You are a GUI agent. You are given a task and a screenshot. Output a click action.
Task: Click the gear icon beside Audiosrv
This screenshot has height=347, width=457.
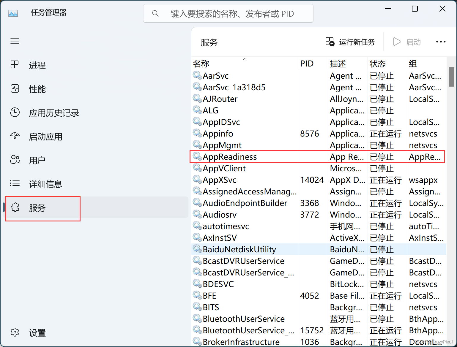tap(197, 214)
